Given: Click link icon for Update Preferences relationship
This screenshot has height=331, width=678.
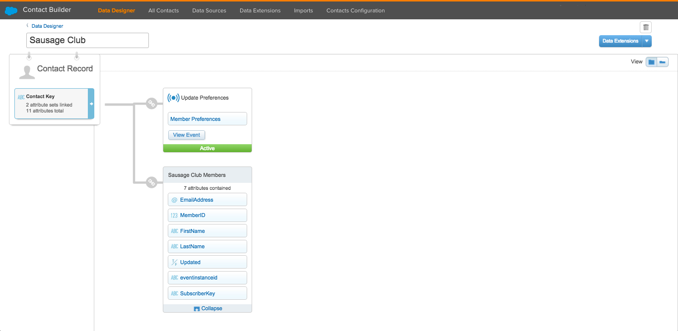Looking at the screenshot, I should tap(152, 104).
